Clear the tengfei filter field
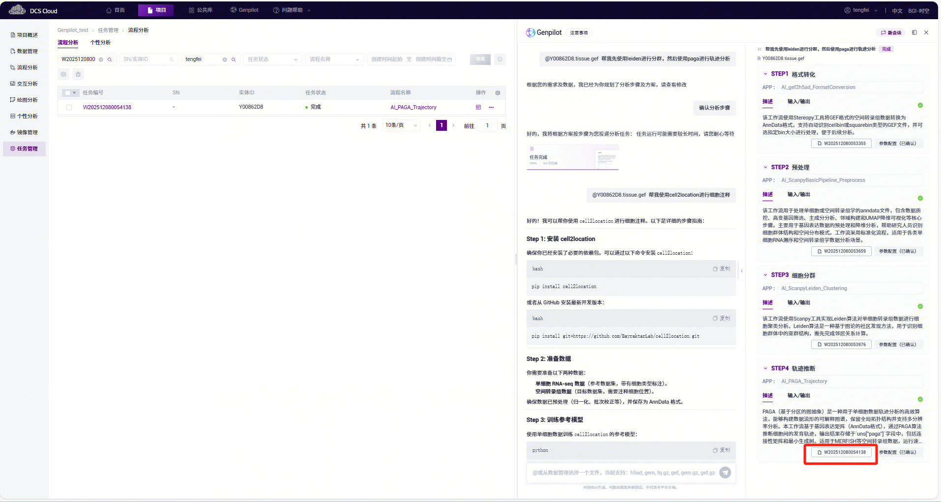 (225, 59)
